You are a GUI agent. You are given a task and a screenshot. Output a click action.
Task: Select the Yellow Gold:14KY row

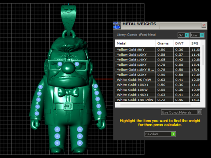(157, 60)
